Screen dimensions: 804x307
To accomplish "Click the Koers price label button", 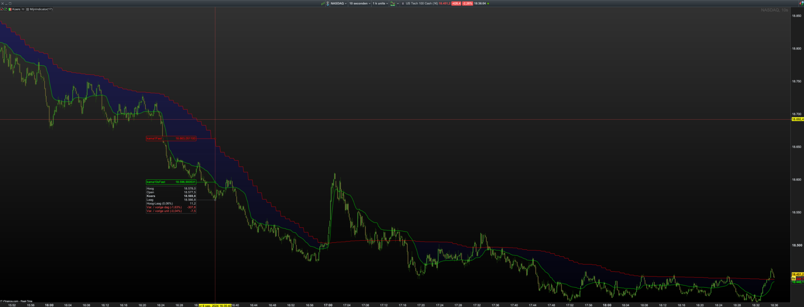I will (x=16, y=9).
